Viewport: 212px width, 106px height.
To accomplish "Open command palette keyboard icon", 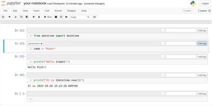I will click(95, 17).
